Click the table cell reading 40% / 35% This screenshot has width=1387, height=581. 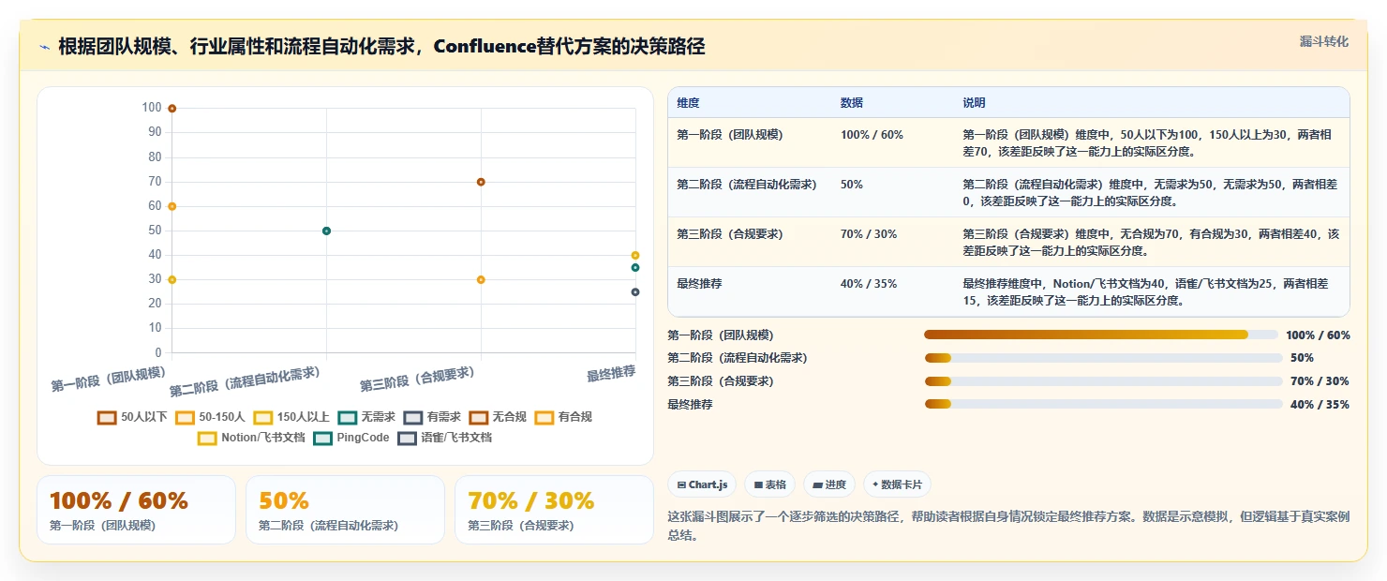click(869, 284)
